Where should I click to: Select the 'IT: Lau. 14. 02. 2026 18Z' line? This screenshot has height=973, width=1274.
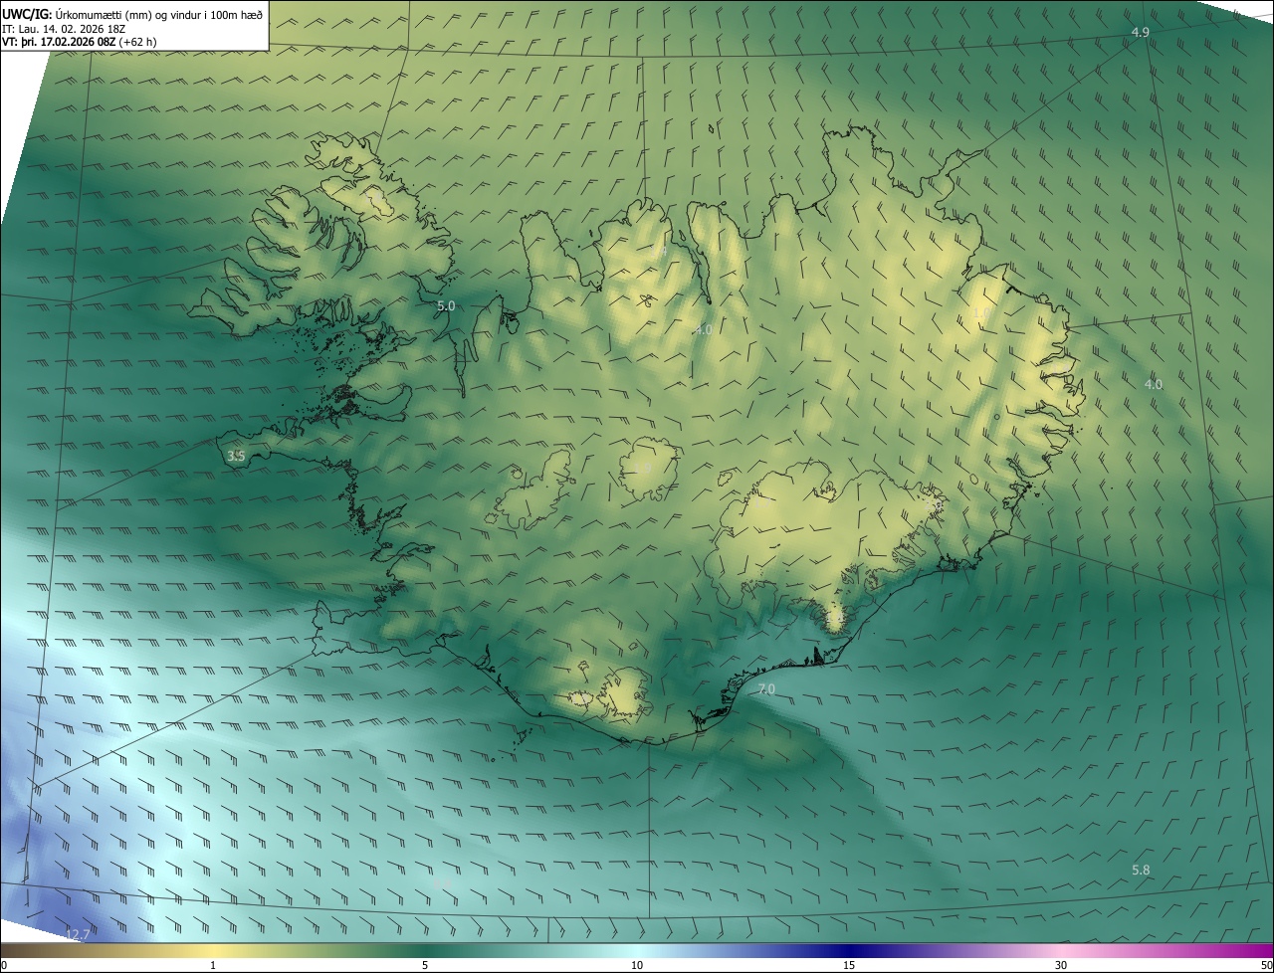64,29
